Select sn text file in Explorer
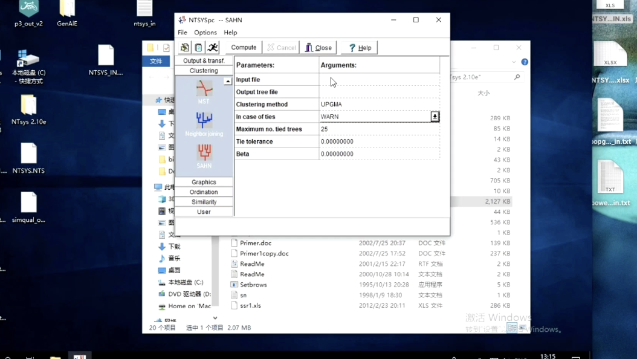The height and width of the screenshot is (359, 637). tap(243, 296)
